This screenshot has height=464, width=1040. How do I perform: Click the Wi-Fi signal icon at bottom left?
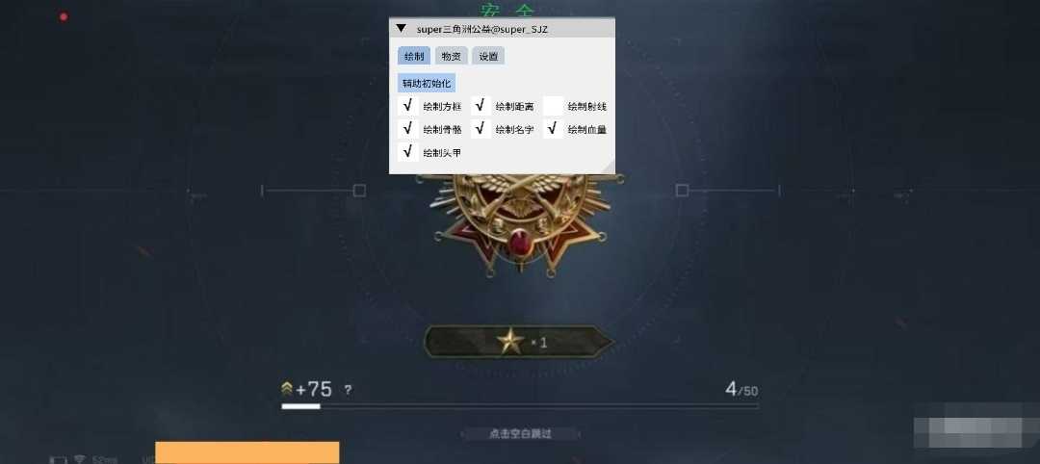[80, 458]
